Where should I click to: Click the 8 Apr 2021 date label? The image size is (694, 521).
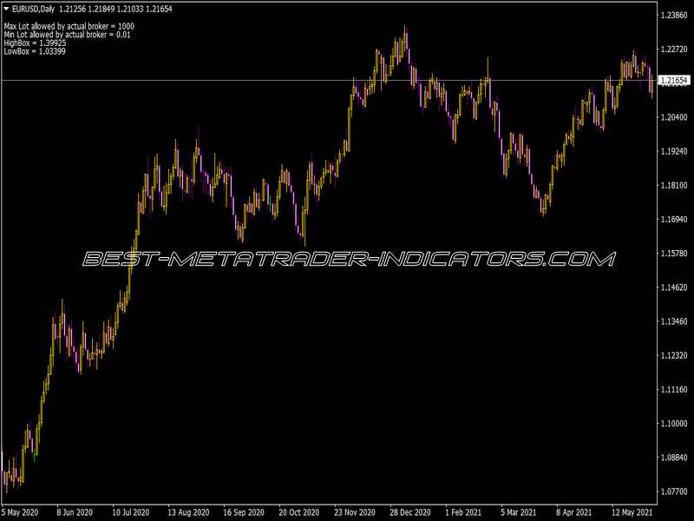[573, 512]
